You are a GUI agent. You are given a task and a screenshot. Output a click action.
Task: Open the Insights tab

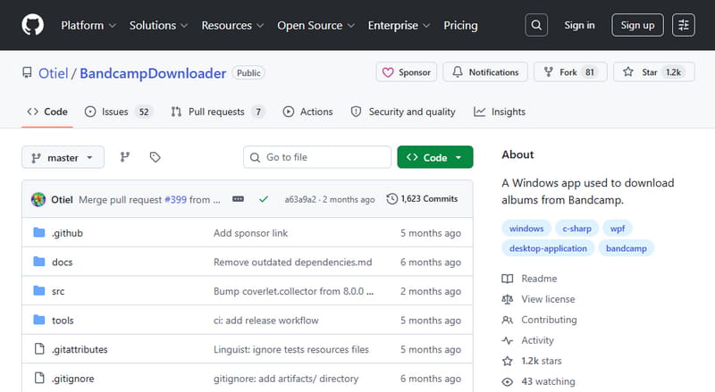click(500, 112)
